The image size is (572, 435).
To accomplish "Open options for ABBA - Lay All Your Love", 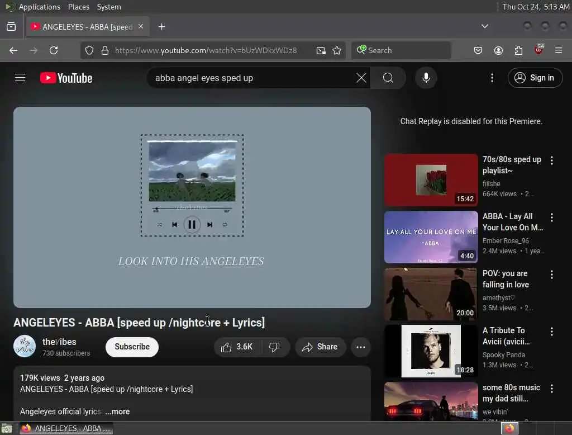I will (551, 217).
